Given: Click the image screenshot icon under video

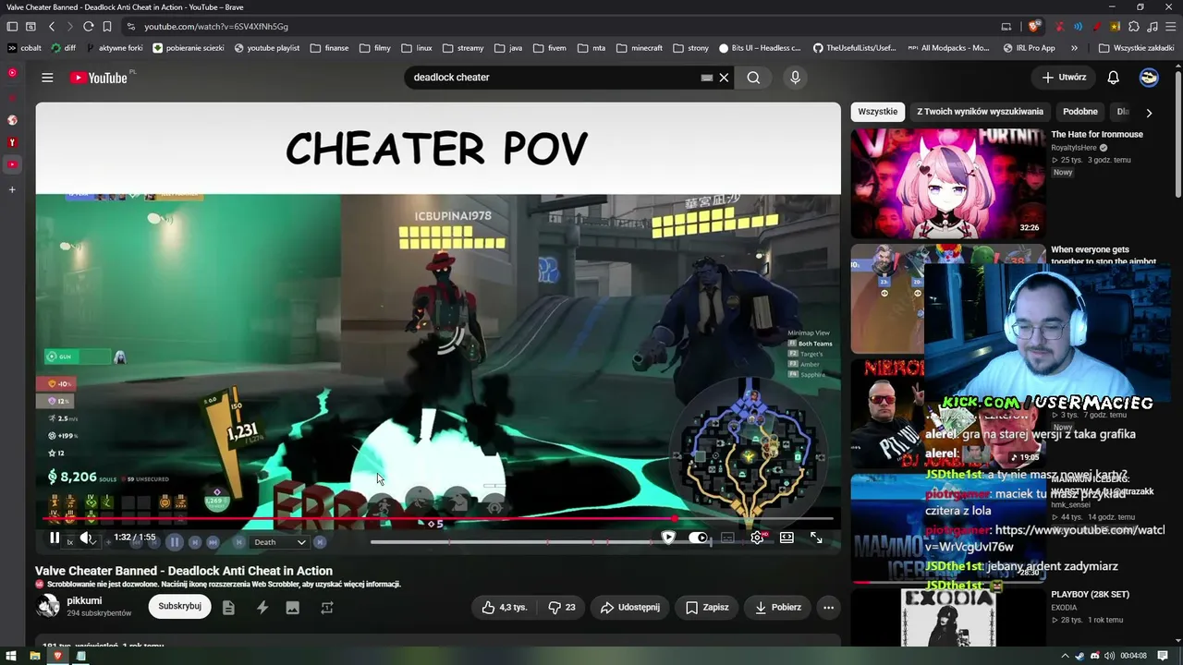Looking at the screenshot, I should tap(293, 608).
